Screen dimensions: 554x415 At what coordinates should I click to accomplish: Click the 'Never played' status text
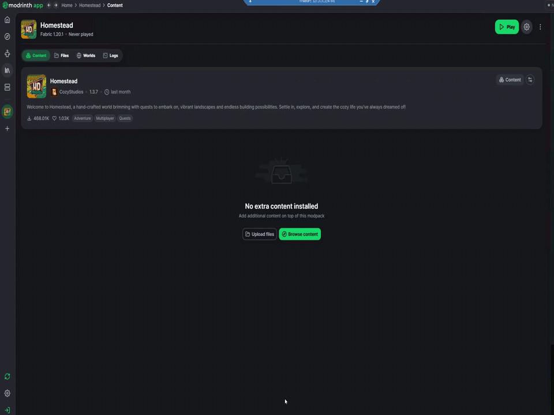[x=81, y=34]
